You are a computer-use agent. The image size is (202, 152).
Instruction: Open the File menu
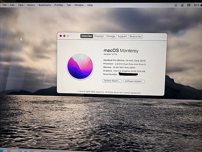click(x=5, y=5)
